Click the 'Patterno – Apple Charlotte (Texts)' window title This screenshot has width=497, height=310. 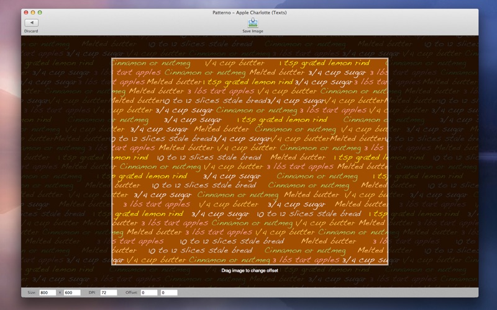pos(248,12)
